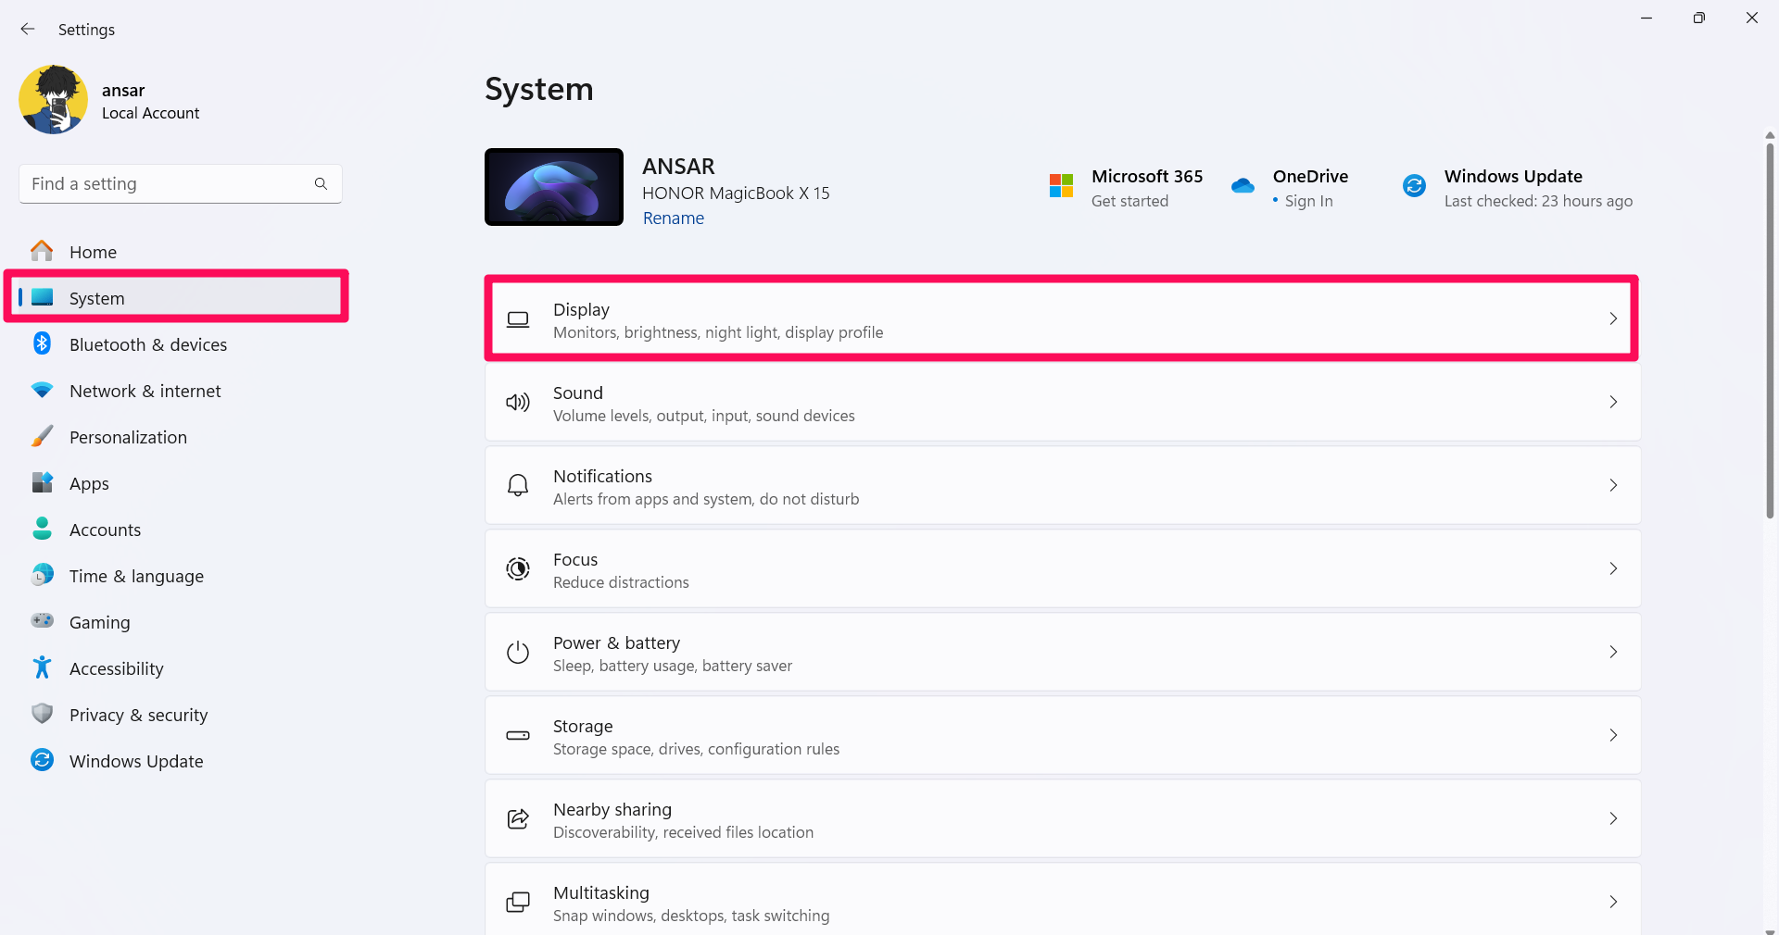This screenshot has height=935, width=1779.
Task: Click 'Alerts from apps and system' text
Action: tap(653, 499)
